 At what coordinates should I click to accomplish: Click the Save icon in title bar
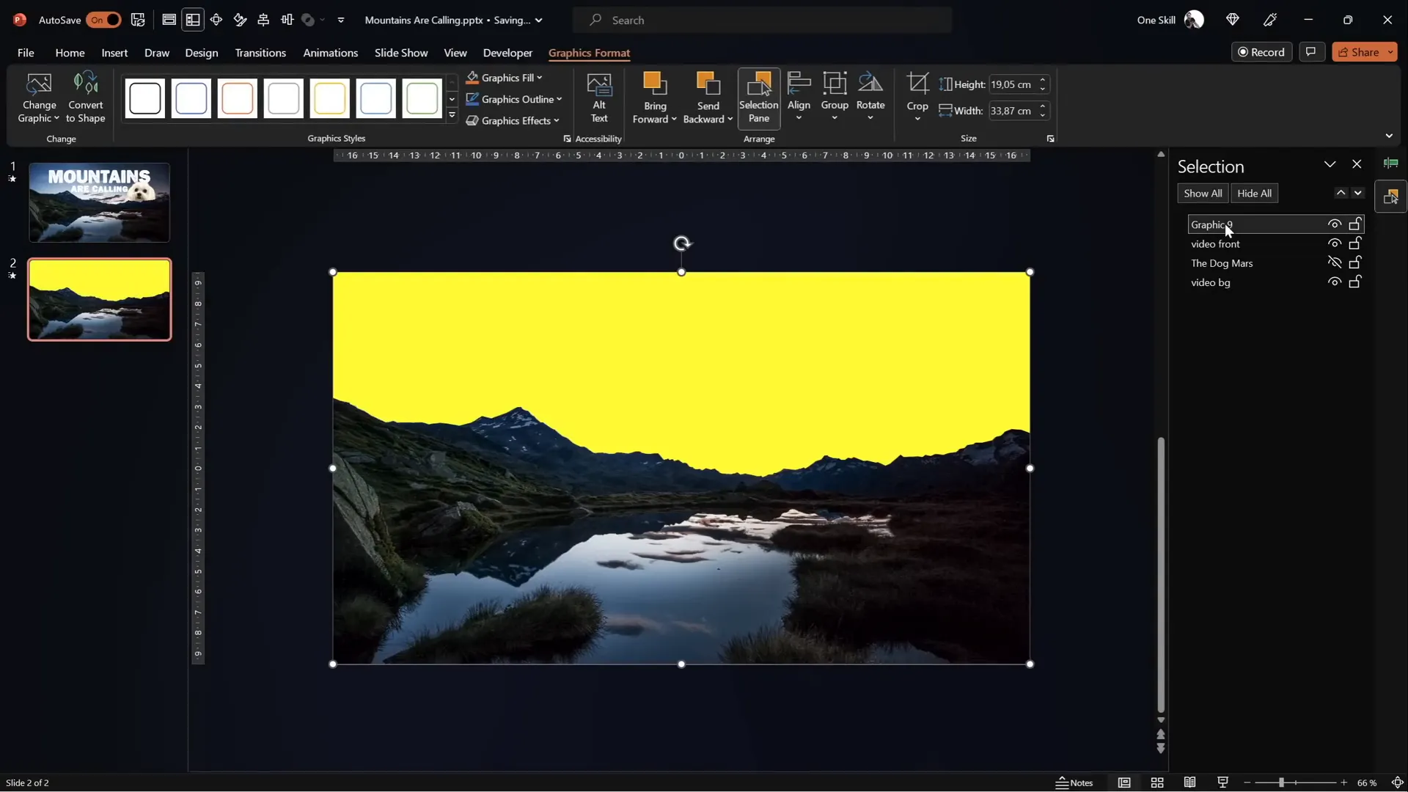[138, 20]
